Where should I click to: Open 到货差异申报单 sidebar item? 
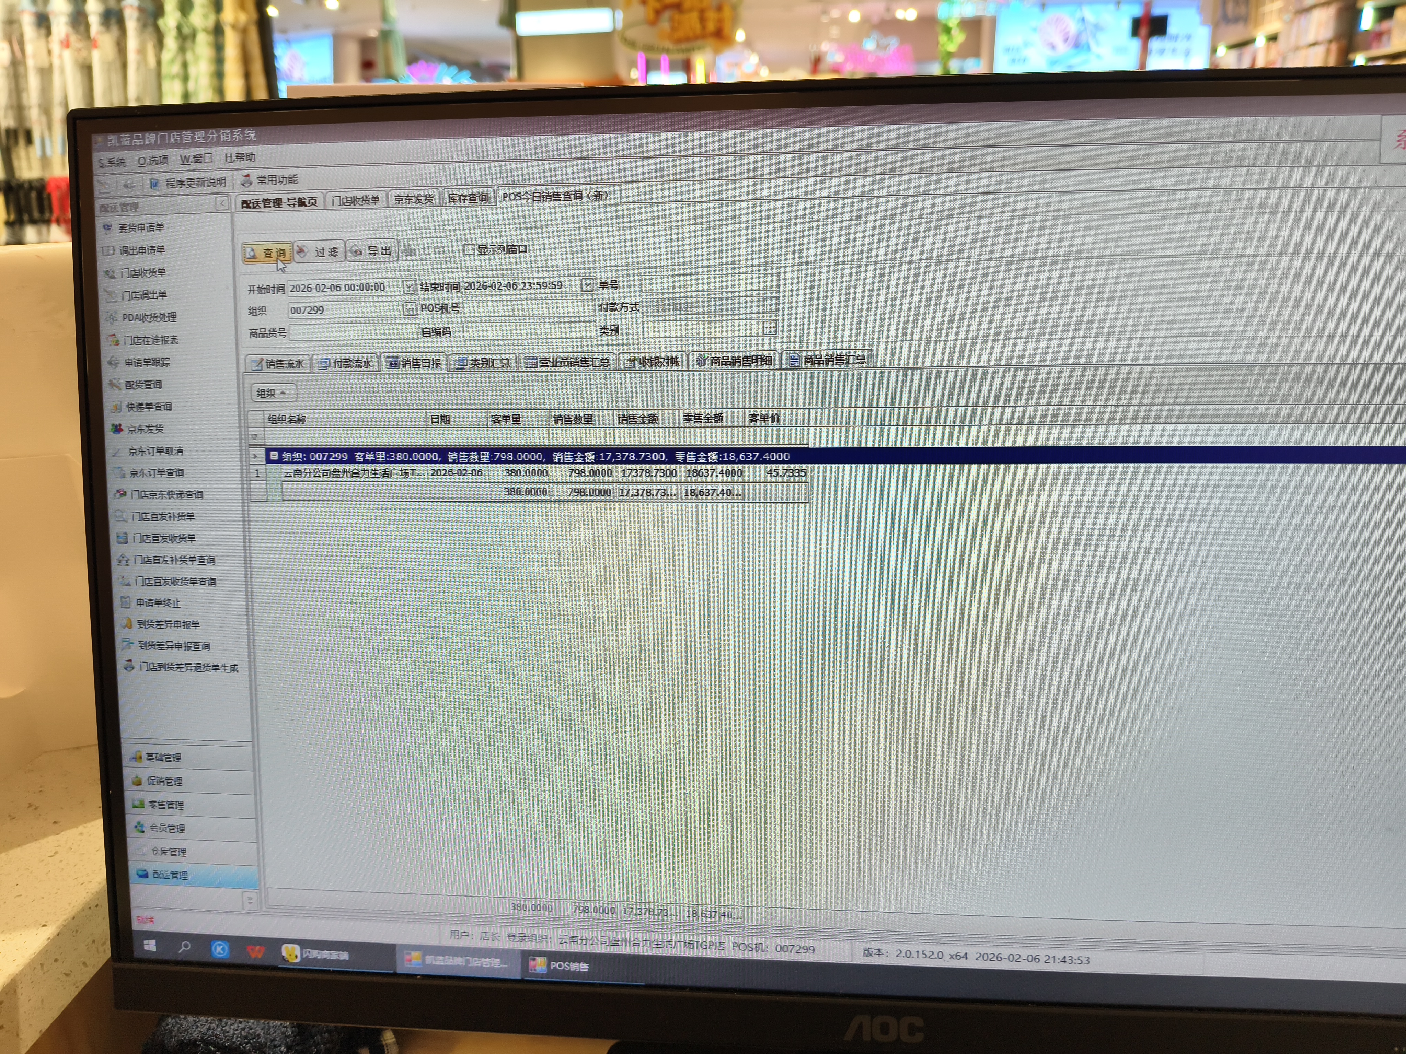(x=168, y=624)
